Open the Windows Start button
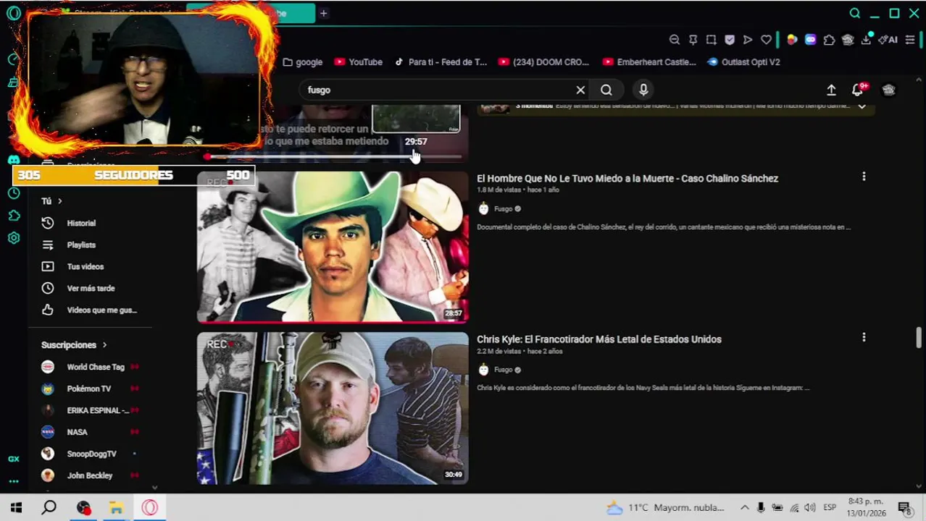 [16, 507]
